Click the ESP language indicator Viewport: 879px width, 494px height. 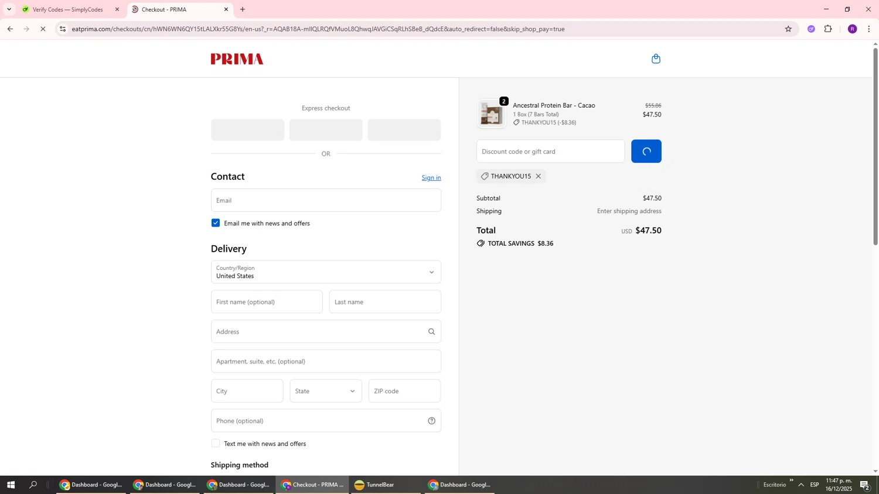pos(815,485)
